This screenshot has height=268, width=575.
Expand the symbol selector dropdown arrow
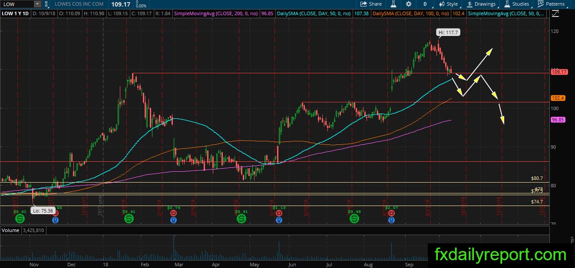coord(37,4)
